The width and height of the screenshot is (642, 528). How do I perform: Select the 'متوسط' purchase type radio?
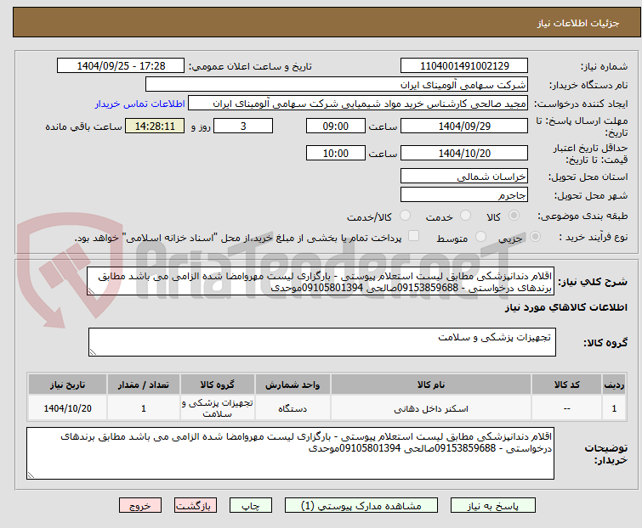pos(480,237)
